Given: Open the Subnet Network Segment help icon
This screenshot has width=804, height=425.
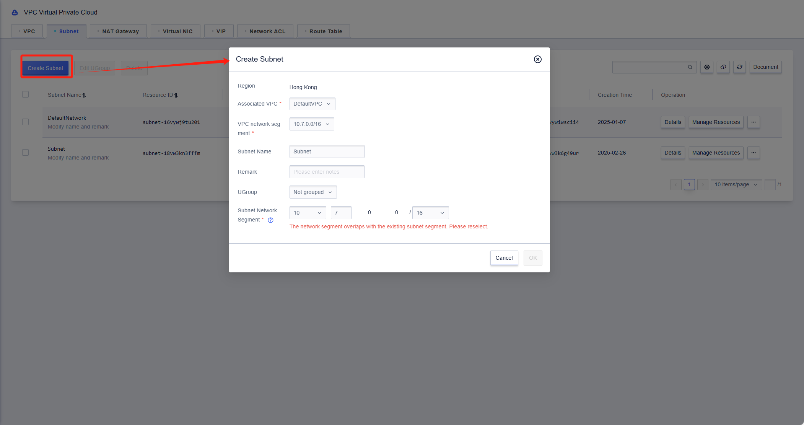Looking at the screenshot, I should point(270,220).
